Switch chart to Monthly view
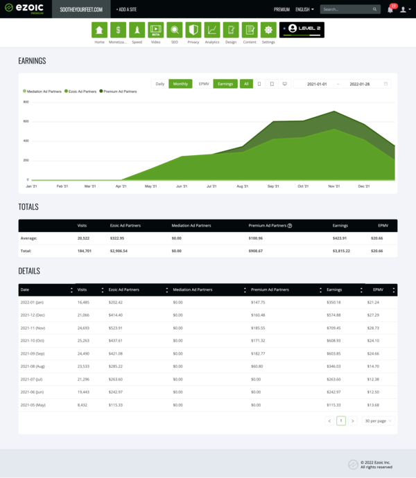Viewport: 416px width, 478px height. [180, 84]
